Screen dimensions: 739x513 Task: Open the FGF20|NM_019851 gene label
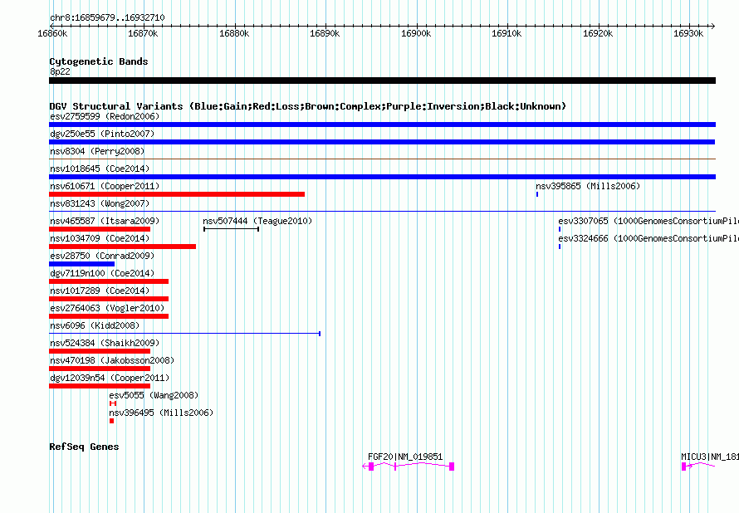(405, 457)
